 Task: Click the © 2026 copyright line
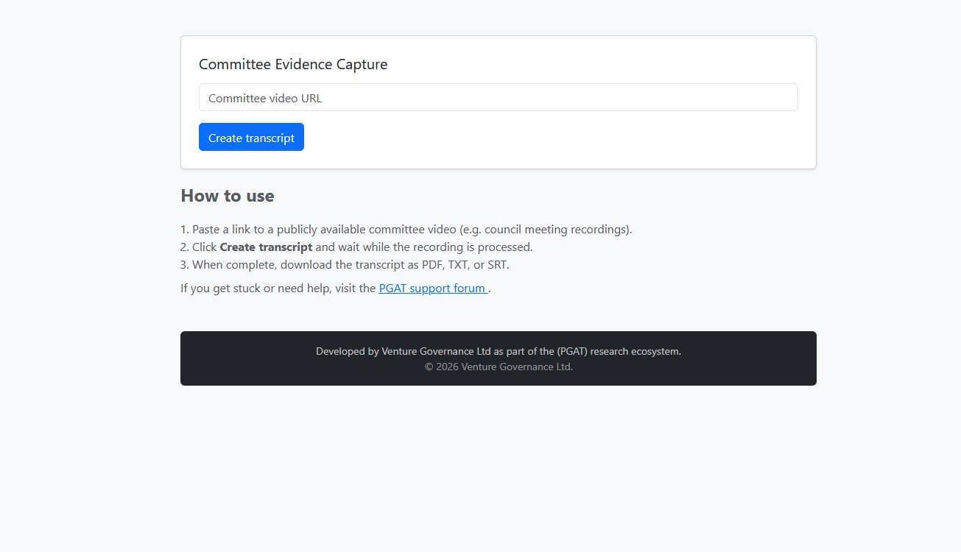coord(499,367)
